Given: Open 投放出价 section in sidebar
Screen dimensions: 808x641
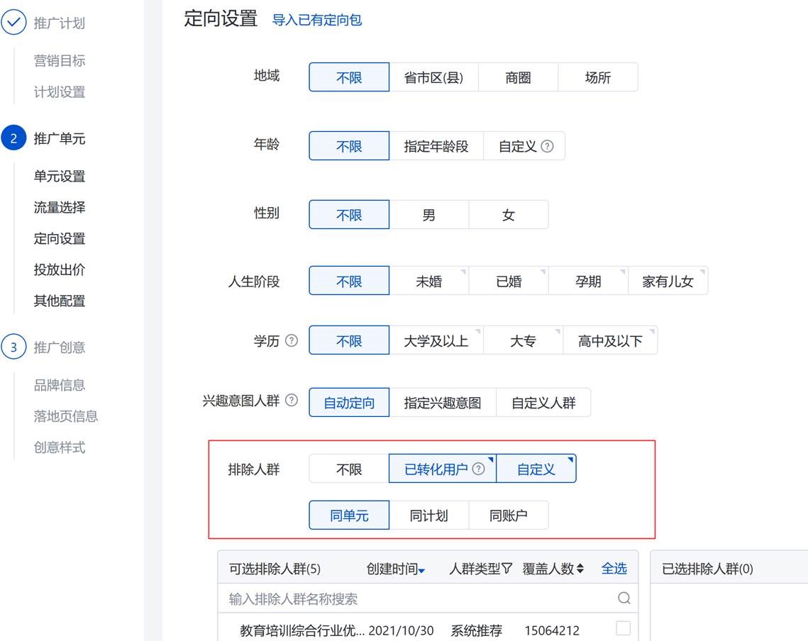Looking at the screenshot, I should [60, 270].
